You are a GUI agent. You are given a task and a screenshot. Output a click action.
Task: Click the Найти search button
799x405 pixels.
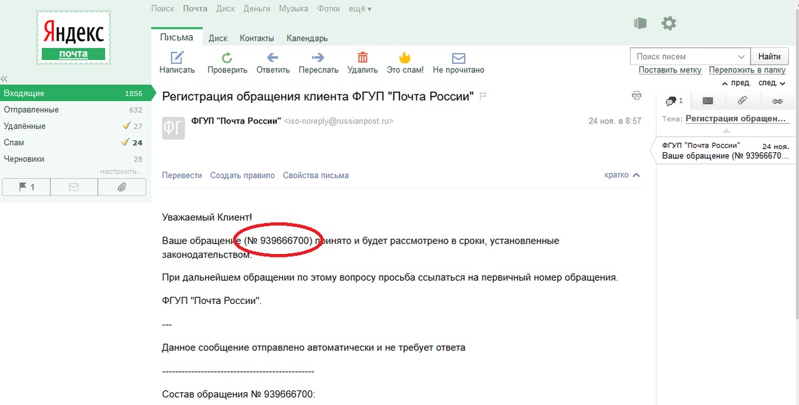pos(769,57)
